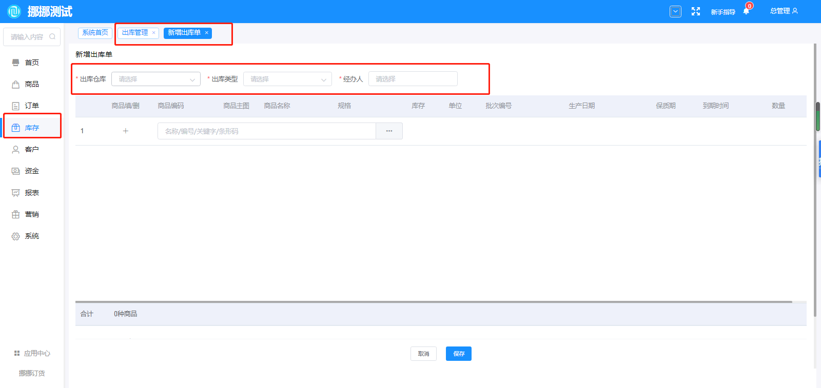Switch to the 新增出库单 tab

point(184,32)
